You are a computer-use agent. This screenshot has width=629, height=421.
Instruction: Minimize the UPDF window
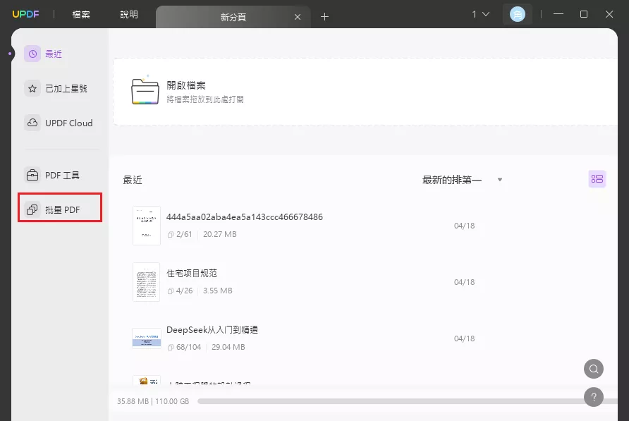(558, 14)
